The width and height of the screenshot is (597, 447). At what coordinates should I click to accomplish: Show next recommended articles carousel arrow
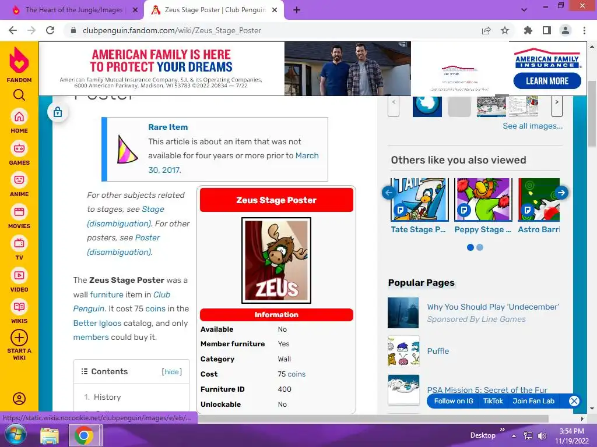click(x=561, y=193)
